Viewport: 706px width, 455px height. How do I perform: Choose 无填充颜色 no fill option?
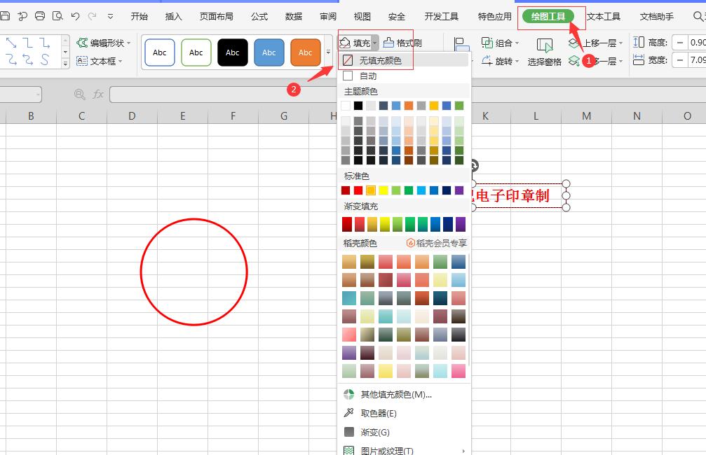[x=380, y=61]
